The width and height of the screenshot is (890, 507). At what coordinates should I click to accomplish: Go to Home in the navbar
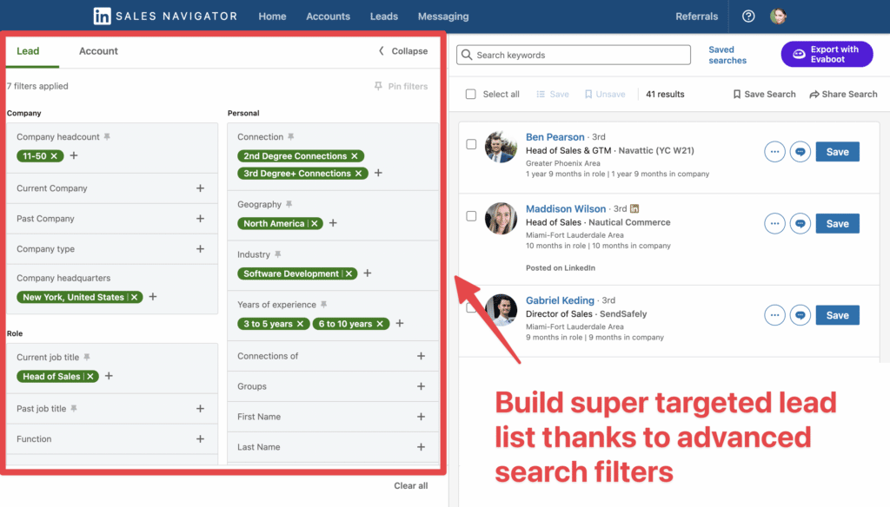[x=272, y=16]
